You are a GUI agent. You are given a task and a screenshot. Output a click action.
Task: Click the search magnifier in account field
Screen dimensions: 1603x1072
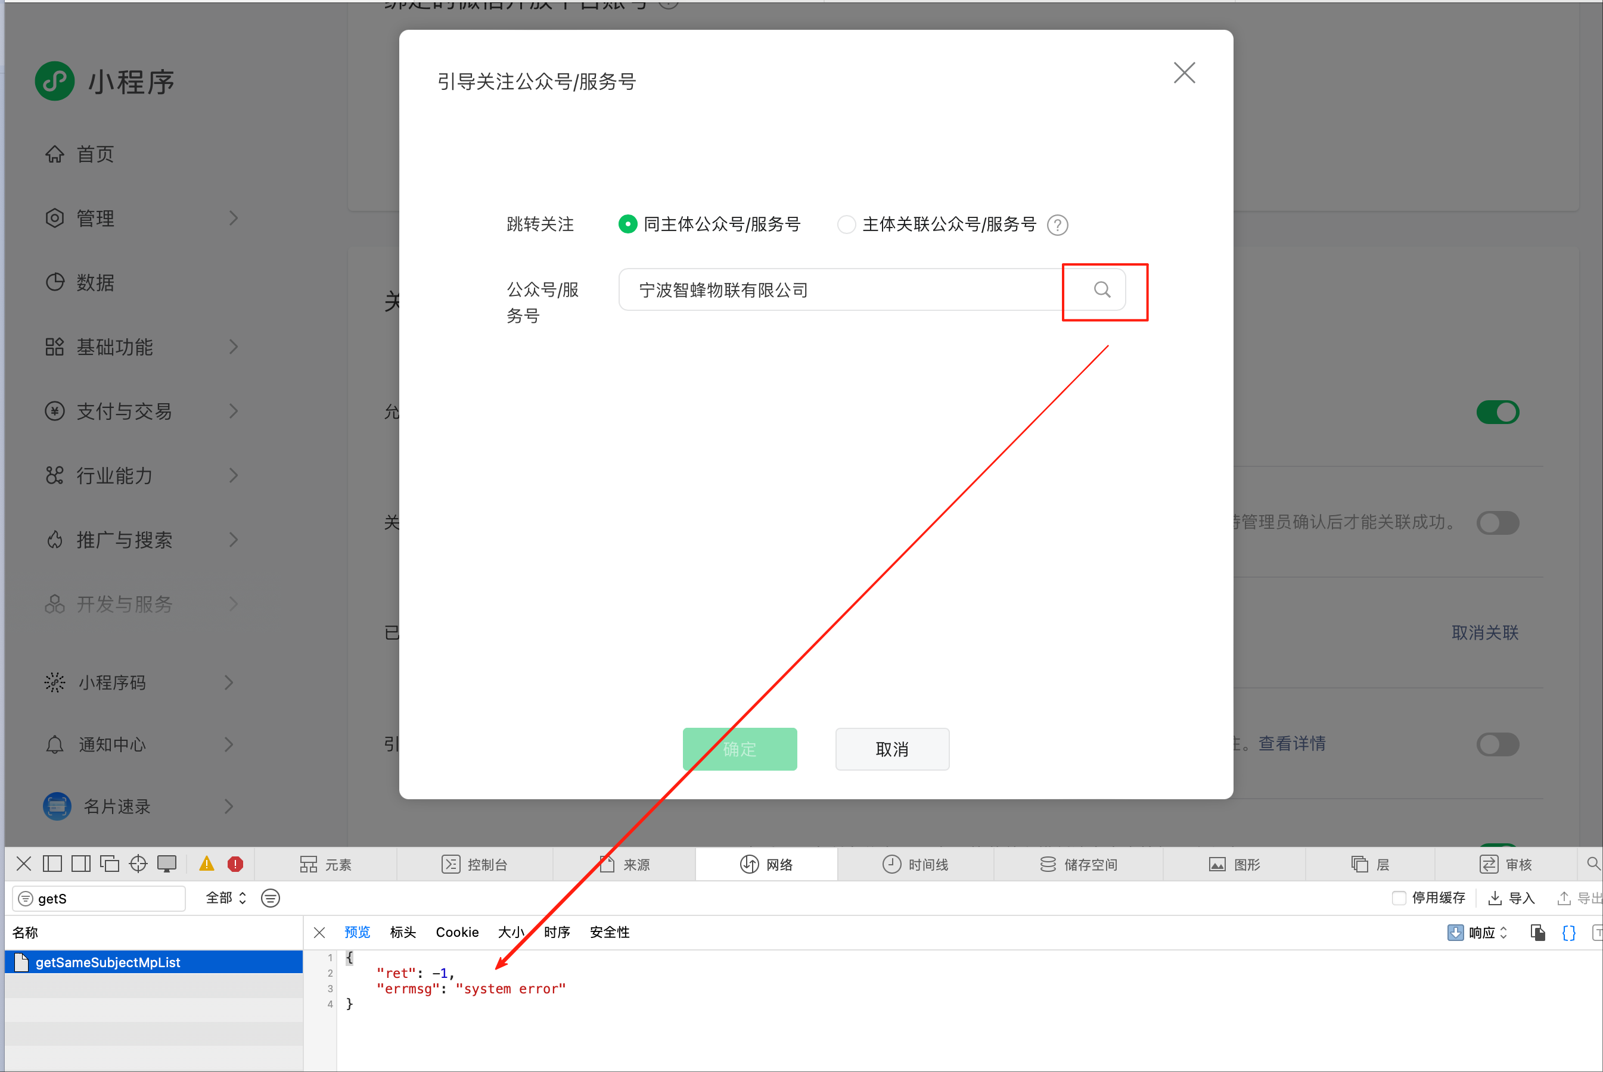pyautogui.click(x=1101, y=290)
